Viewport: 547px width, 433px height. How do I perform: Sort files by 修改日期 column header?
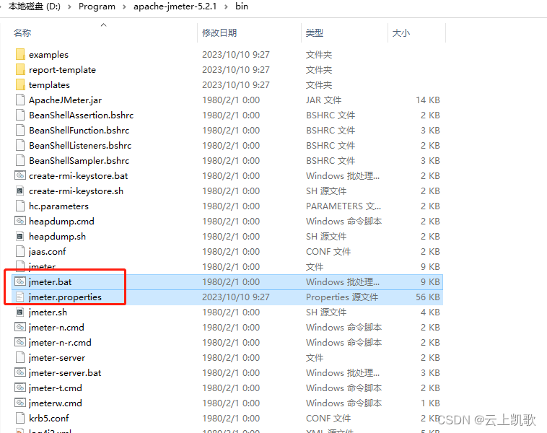click(x=219, y=32)
